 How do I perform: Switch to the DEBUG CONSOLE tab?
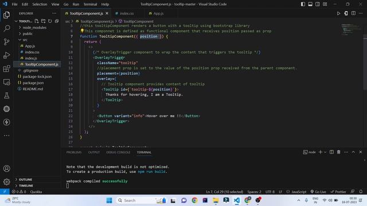[118, 152]
